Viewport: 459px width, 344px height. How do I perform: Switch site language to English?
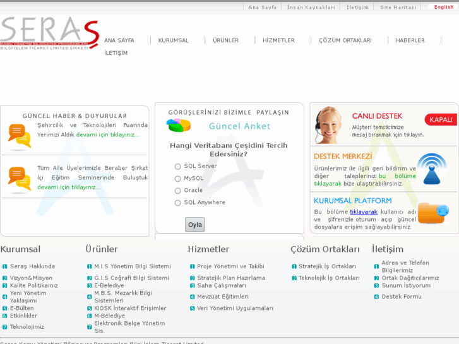pyautogui.click(x=443, y=7)
